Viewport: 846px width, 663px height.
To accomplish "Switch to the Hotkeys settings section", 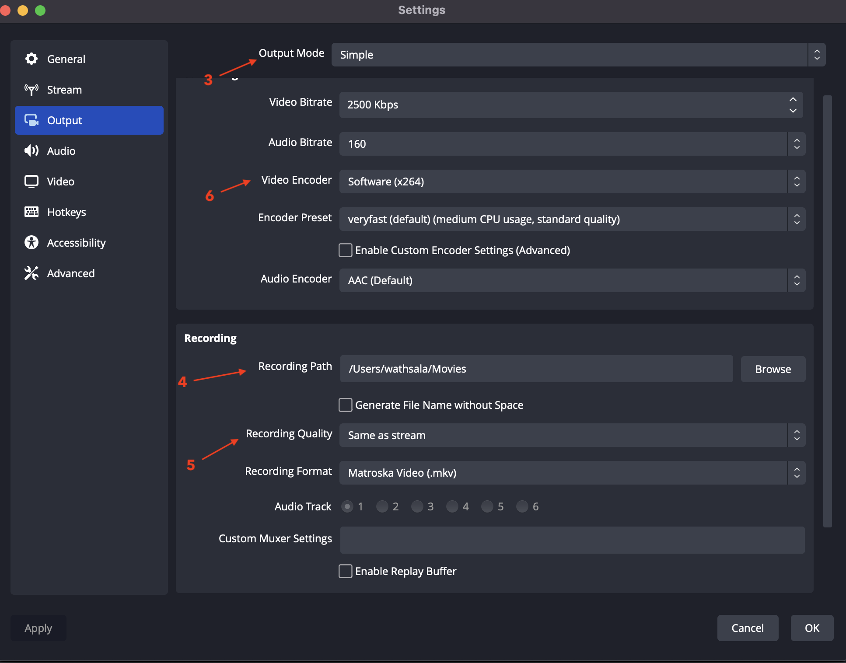I will 66,212.
